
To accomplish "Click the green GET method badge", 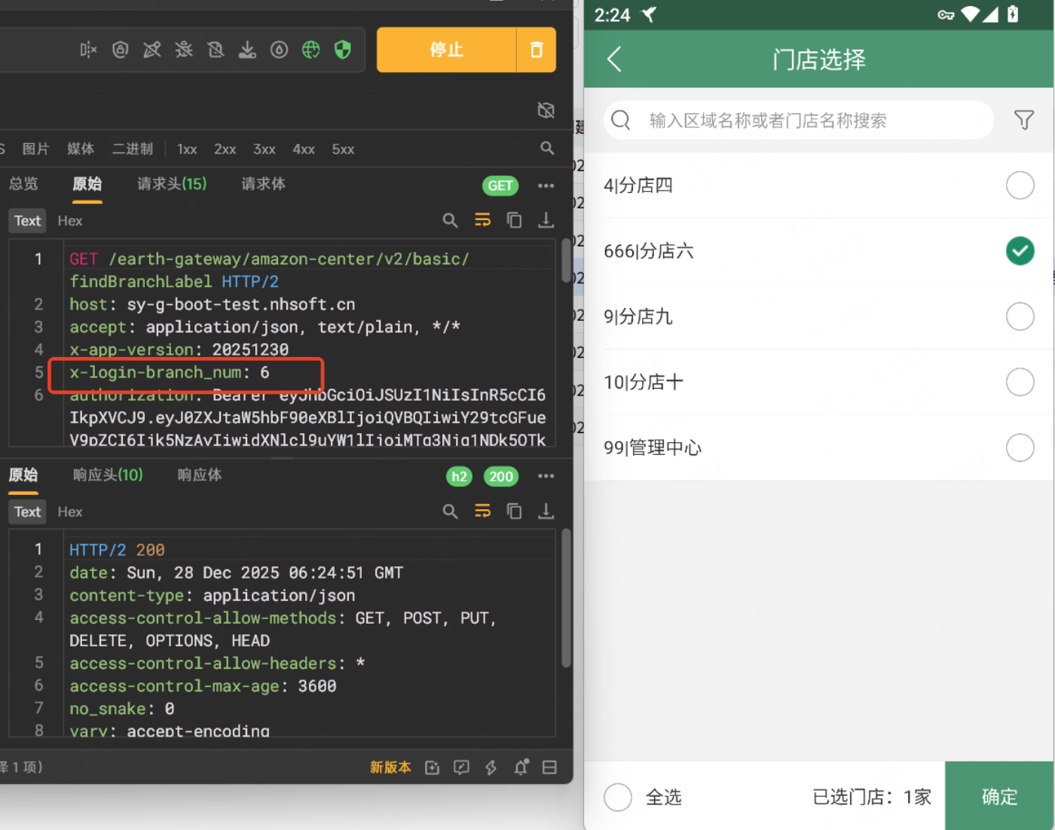I will pos(500,185).
